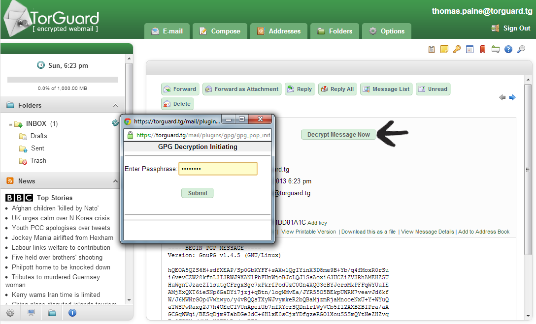This screenshot has width=536, height=324.
Task: Click Forward as Attachment
Action: pyautogui.click(x=242, y=89)
